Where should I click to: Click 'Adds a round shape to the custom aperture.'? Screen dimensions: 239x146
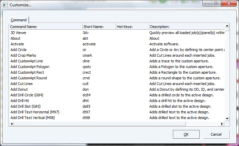click(185, 78)
